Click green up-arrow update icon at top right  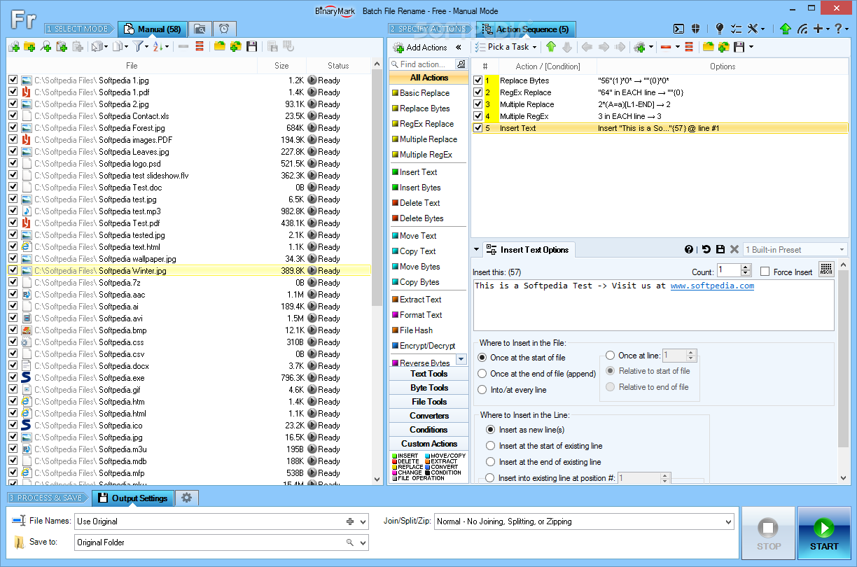click(786, 29)
